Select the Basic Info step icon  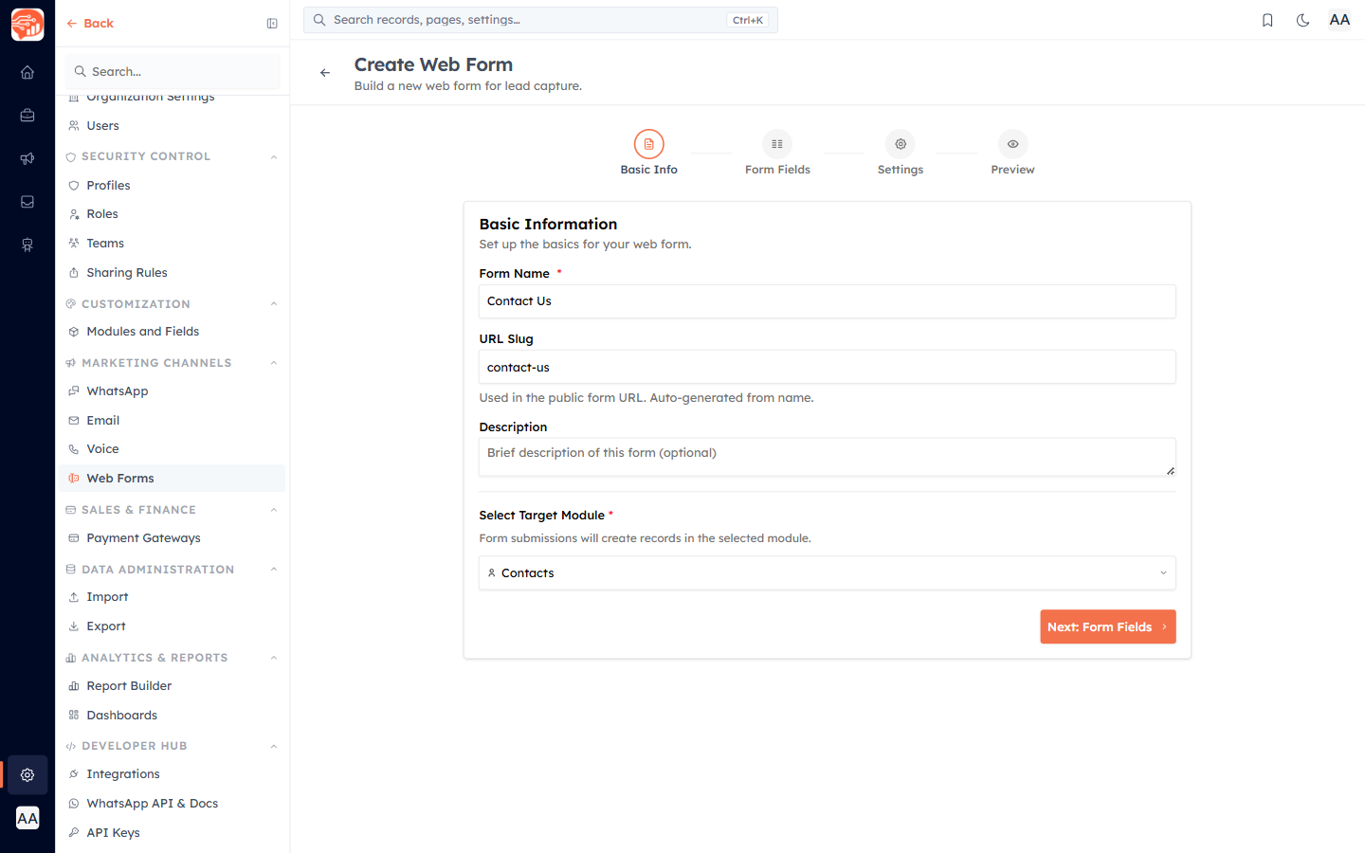coord(649,144)
